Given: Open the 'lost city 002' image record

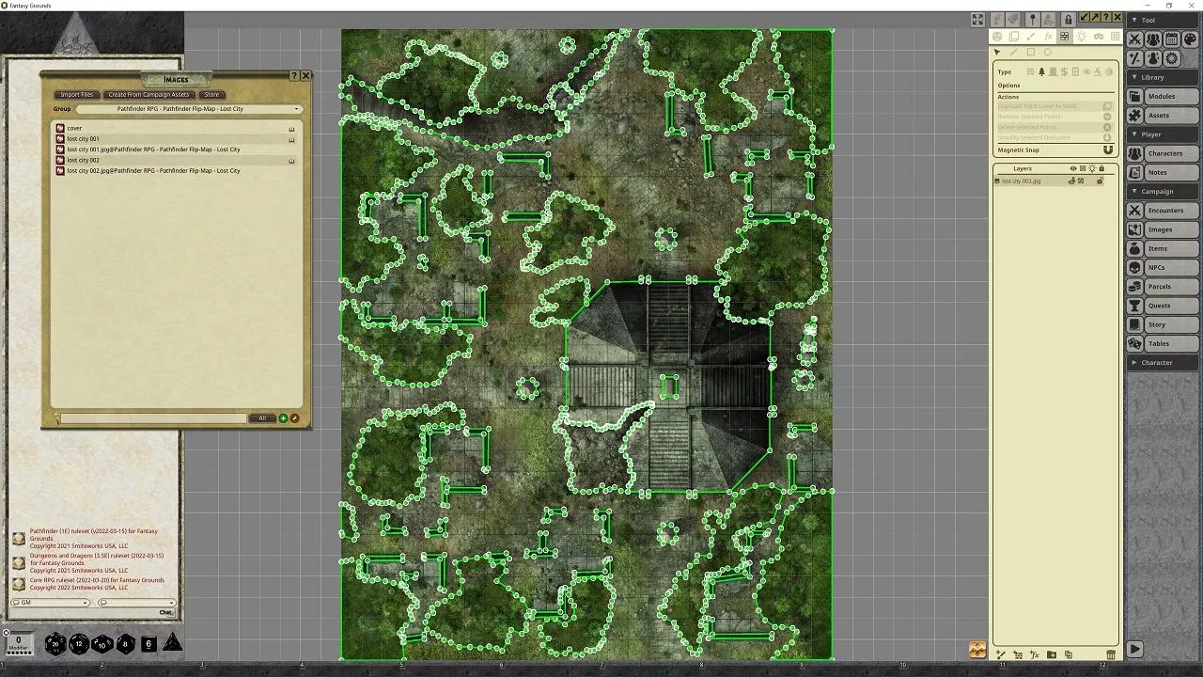Looking at the screenshot, I should tap(175, 161).
